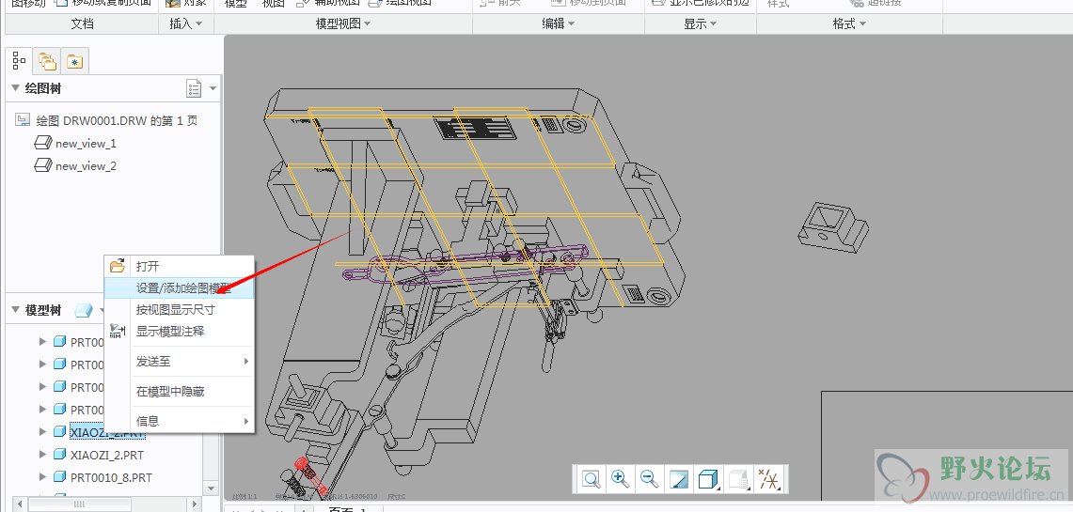Image resolution: width=1073 pixels, height=512 pixels.
Task: Expand the PRT0010_8.PRT tree node
Action: point(42,477)
